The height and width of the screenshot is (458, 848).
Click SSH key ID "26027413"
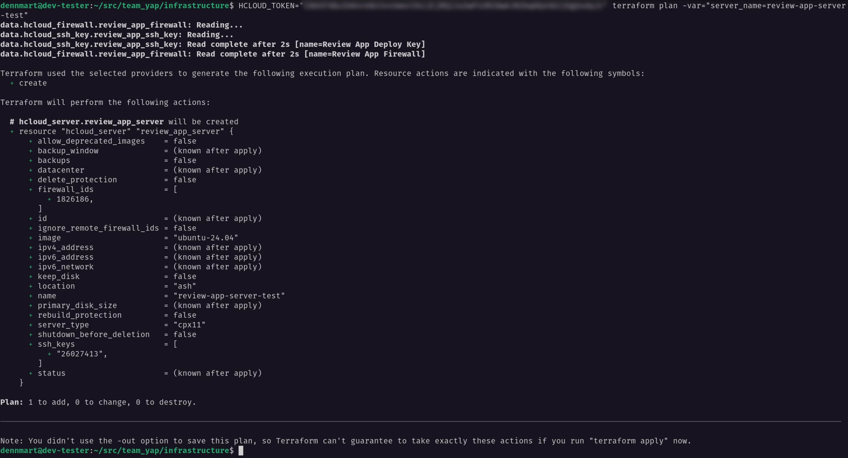(x=80, y=354)
